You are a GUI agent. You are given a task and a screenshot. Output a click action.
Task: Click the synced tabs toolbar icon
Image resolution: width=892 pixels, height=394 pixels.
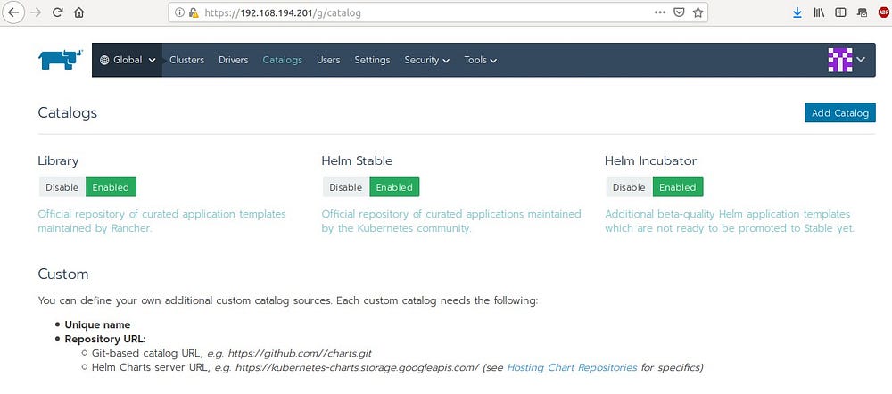(x=863, y=12)
